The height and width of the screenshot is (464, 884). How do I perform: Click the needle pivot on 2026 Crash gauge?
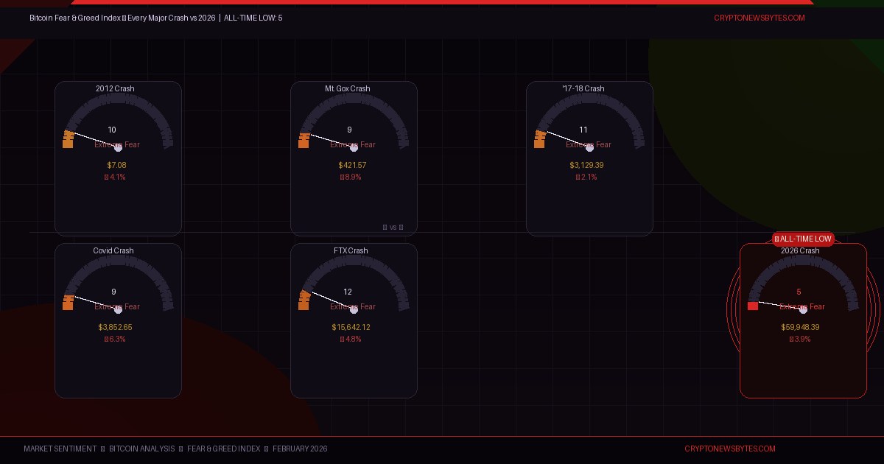click(803, 309)
